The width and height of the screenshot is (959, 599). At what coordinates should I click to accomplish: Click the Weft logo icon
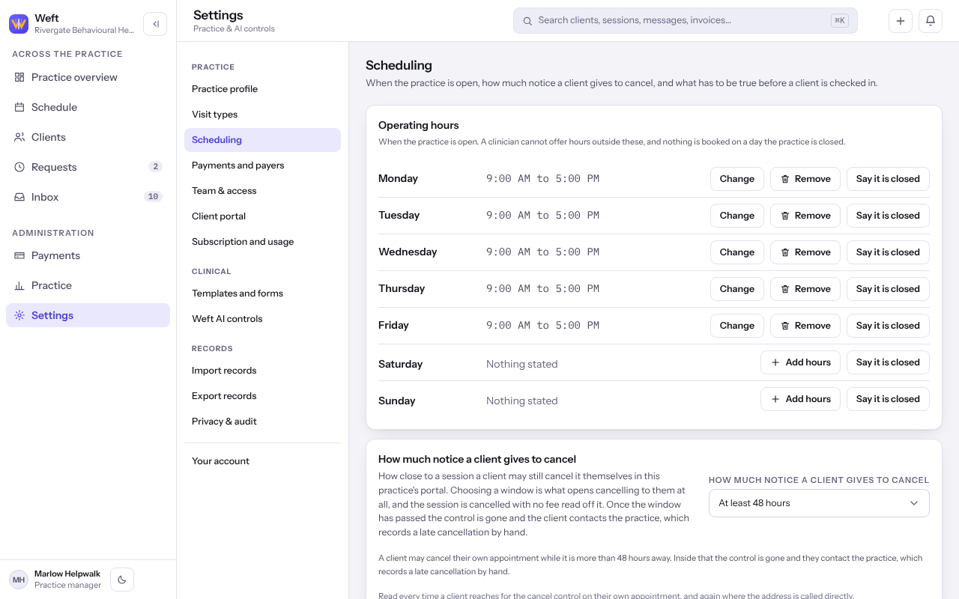[19, 24]
